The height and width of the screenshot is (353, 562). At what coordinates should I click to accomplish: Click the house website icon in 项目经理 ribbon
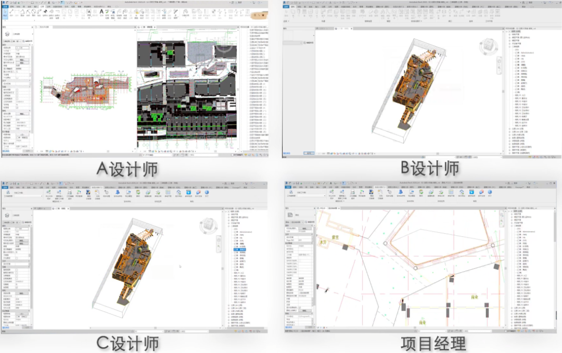tap(462, 192)
